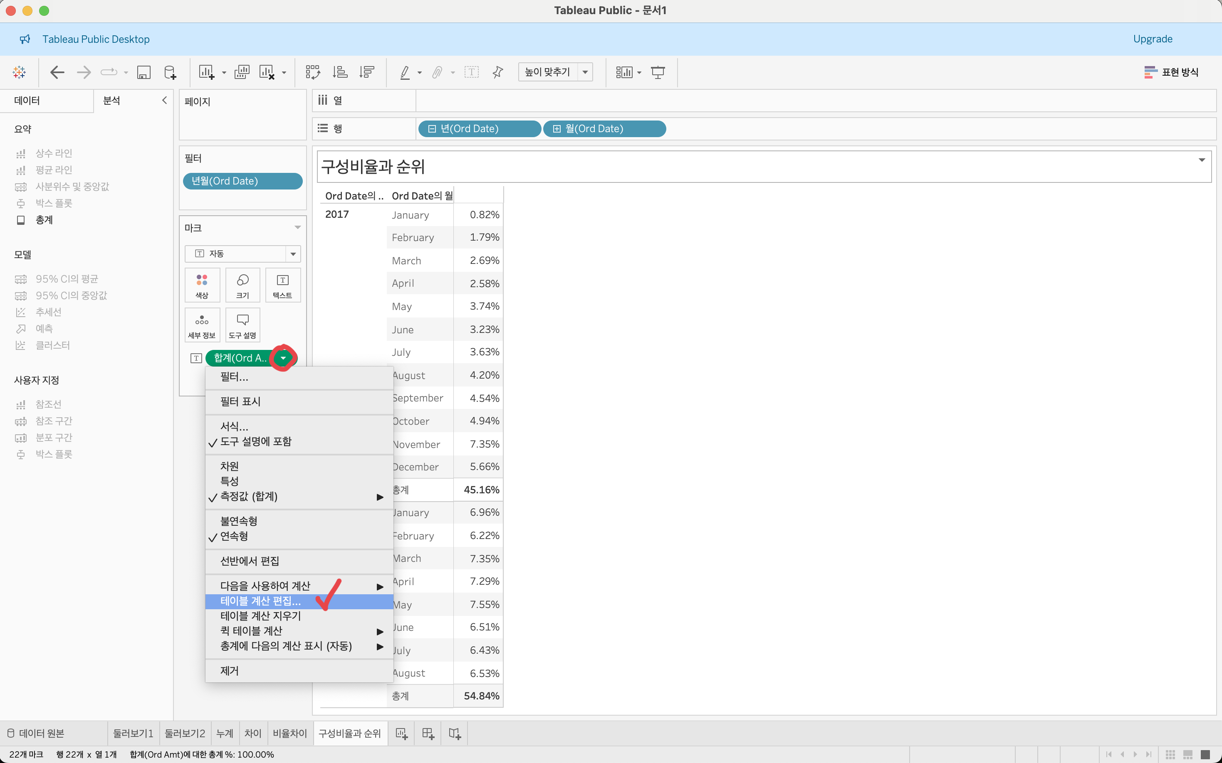Click the sort ascending toolbar icon
This screenshot has height=763, width=1222.
(x=340, y=72)
